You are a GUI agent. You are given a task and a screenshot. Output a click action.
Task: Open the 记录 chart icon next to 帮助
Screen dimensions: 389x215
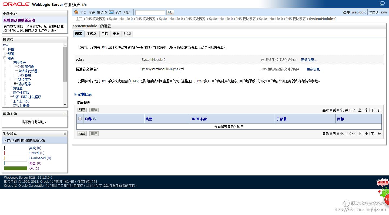(111, 12)
